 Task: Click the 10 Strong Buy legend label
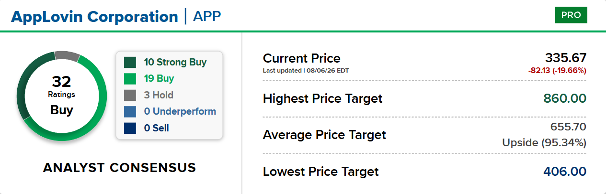[175, 63]
